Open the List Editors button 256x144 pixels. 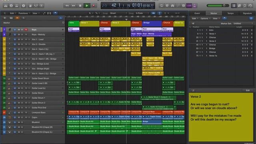point(234,6)
